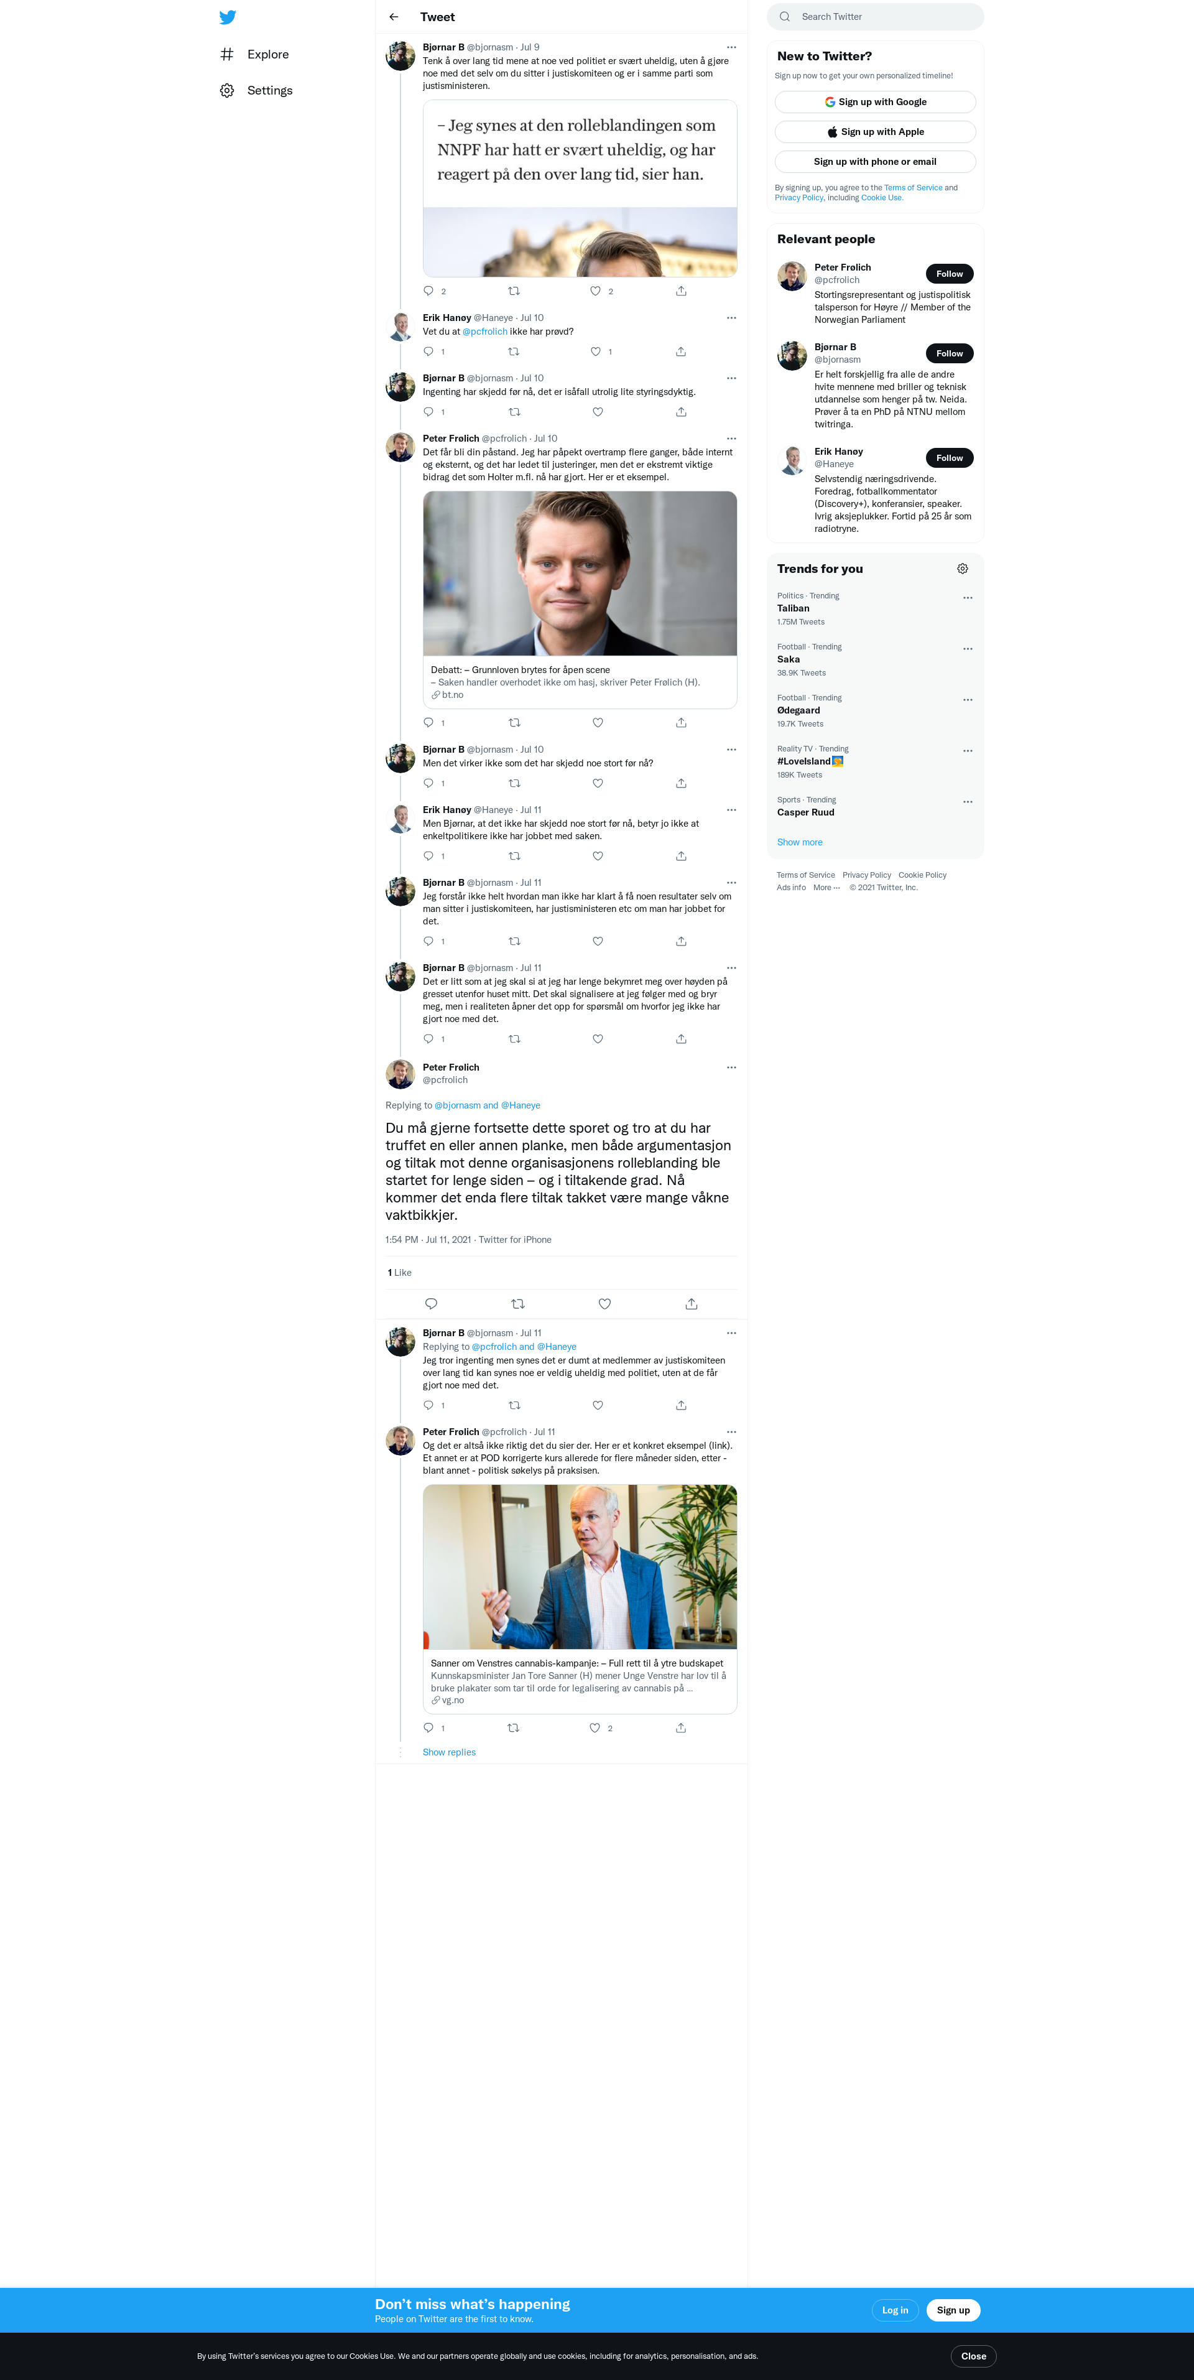Sign up with Google
Viewport: 1194px width, 2380px height.
point(876,101)
